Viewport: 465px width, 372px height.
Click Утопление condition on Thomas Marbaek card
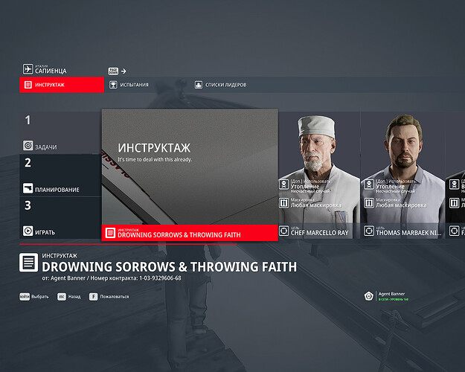click(390, 187)
